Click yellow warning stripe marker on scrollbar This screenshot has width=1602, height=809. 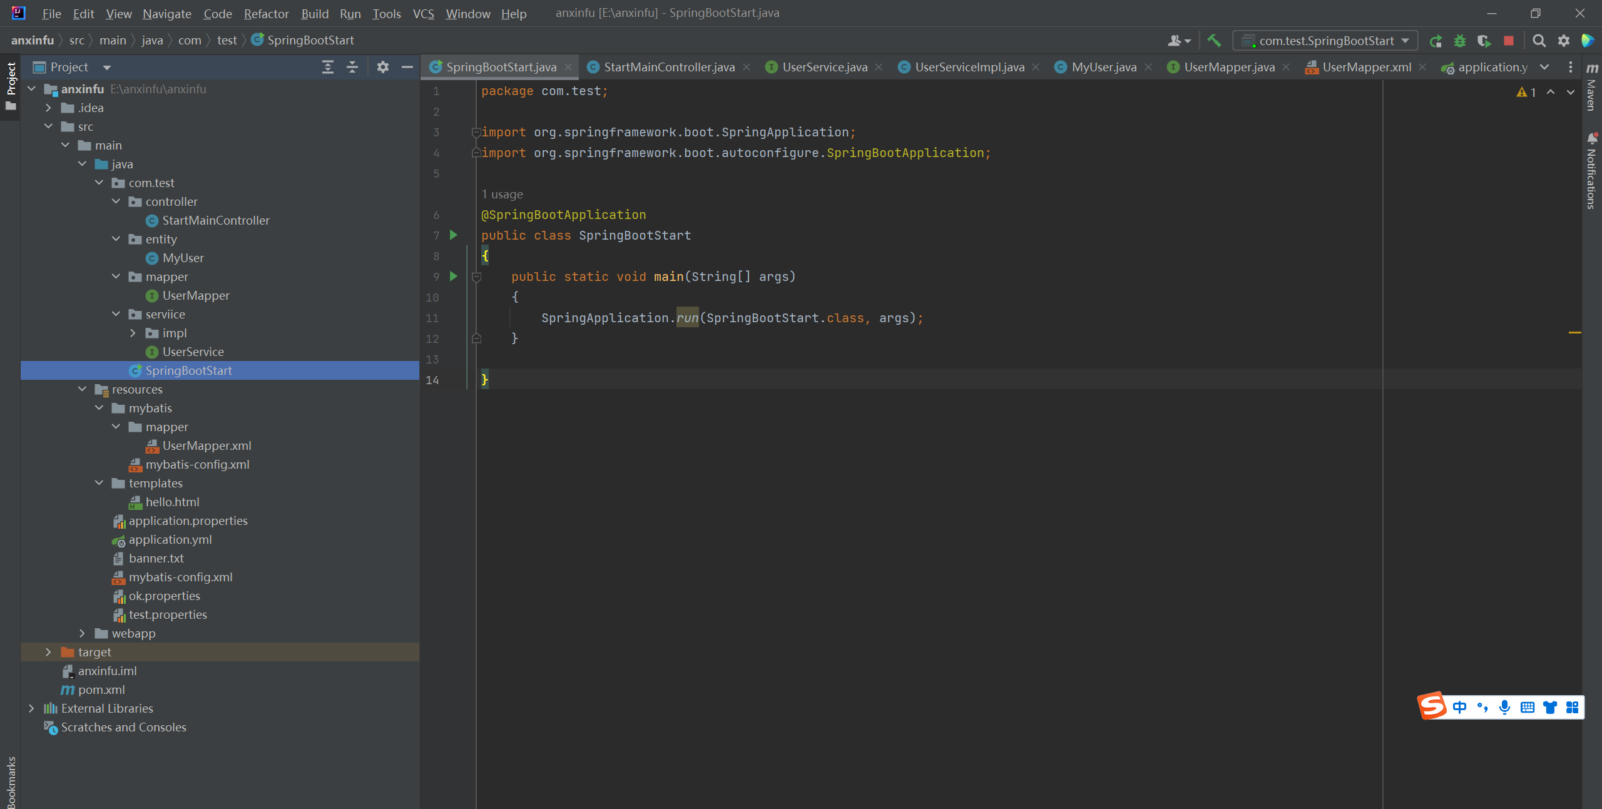tap(1574, 332)
